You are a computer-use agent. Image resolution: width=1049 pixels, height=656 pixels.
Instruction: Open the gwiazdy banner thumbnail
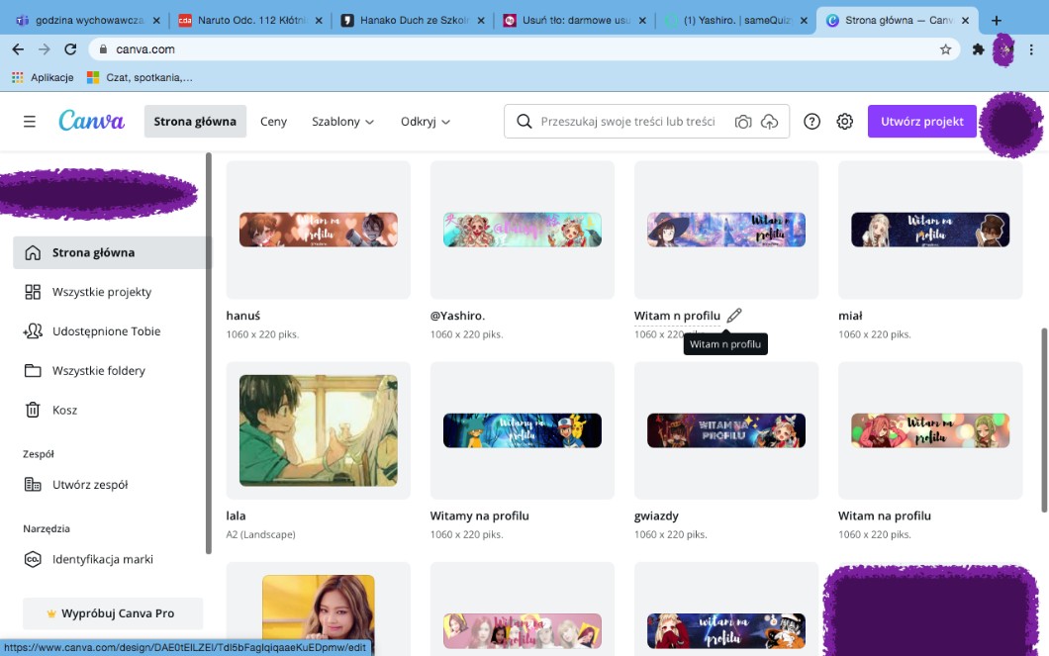coord(725,430)
